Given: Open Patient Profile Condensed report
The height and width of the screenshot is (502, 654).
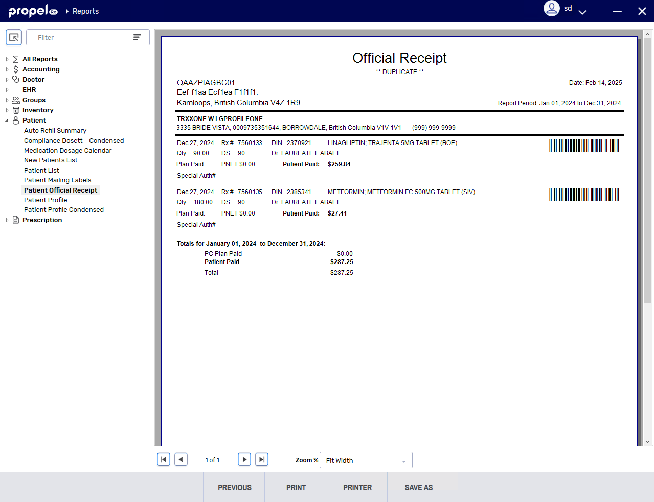Looking at the screenshot, I should coord(64,210).
